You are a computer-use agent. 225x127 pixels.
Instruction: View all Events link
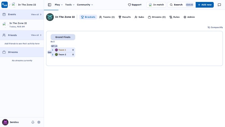tap(36, 15)
